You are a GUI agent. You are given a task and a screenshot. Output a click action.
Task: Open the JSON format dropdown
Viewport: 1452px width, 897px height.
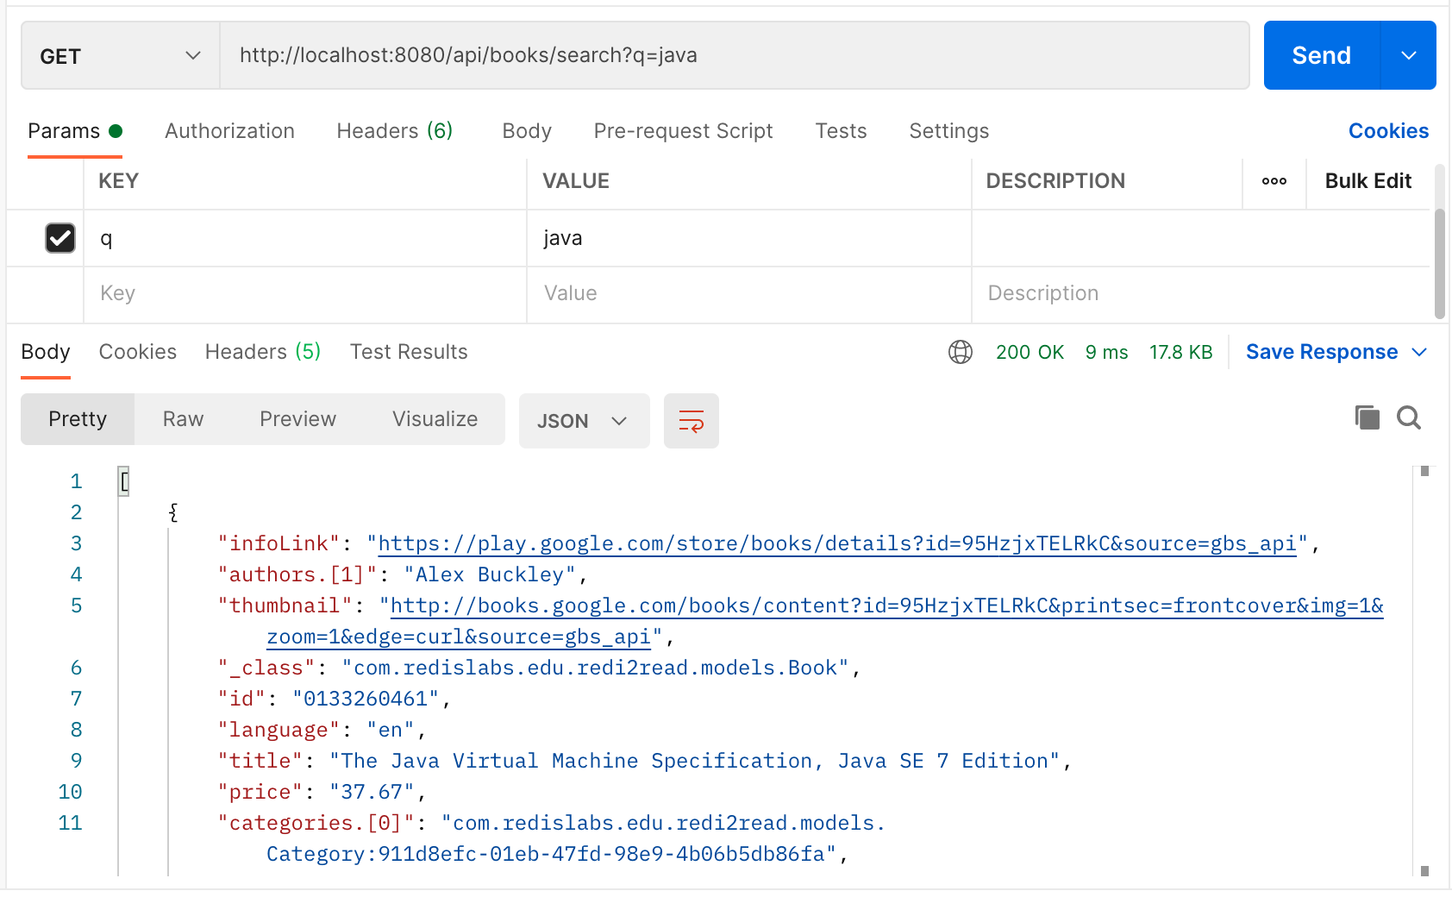tap(584, 421)
